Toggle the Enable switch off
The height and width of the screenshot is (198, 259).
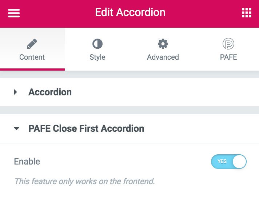pos(228,162)
